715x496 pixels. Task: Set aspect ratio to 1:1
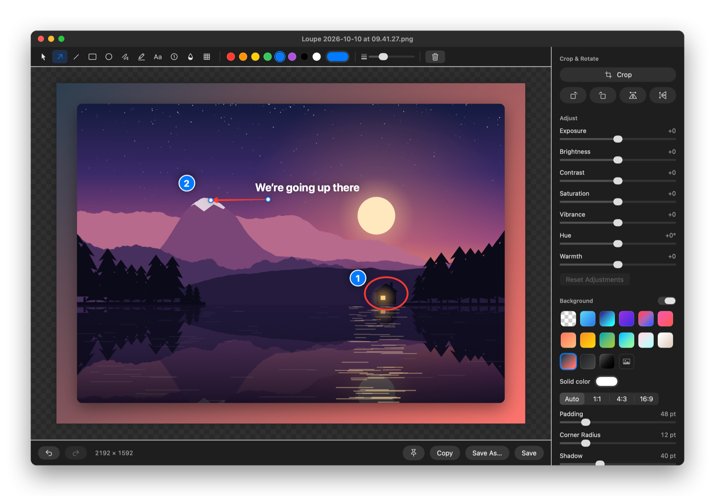click(597, 399)
